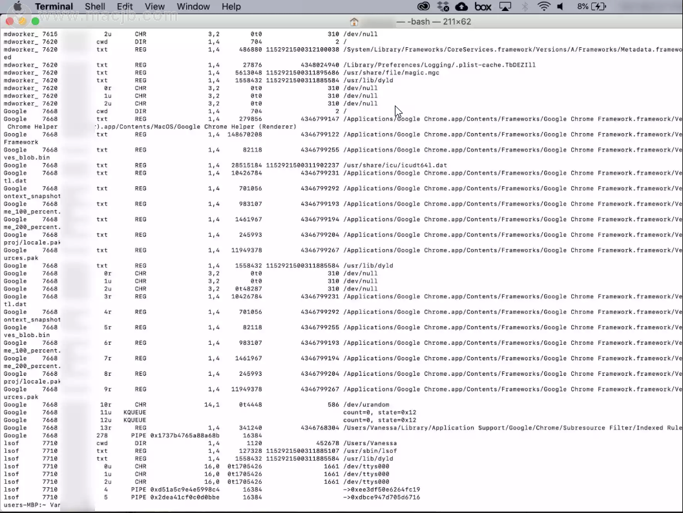Open the Wi-Fi status menu
Screen dimensions: 683x513
click(x=543, y=6)
